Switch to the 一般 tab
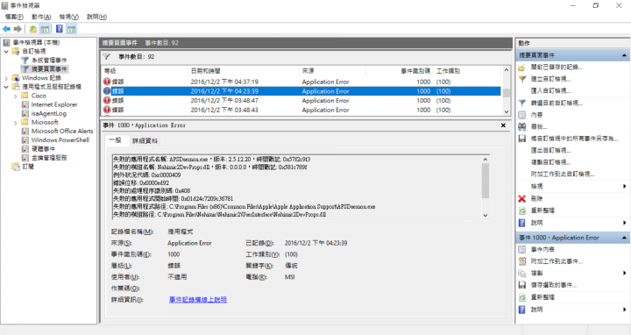Image resolution: width=631 pixels, height=335 pixels. (x=116, y=140)
